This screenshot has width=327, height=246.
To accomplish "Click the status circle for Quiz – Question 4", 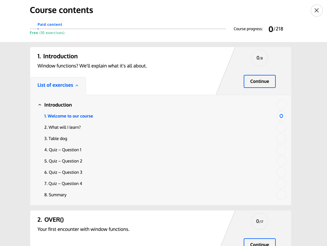I will point(281,184).
